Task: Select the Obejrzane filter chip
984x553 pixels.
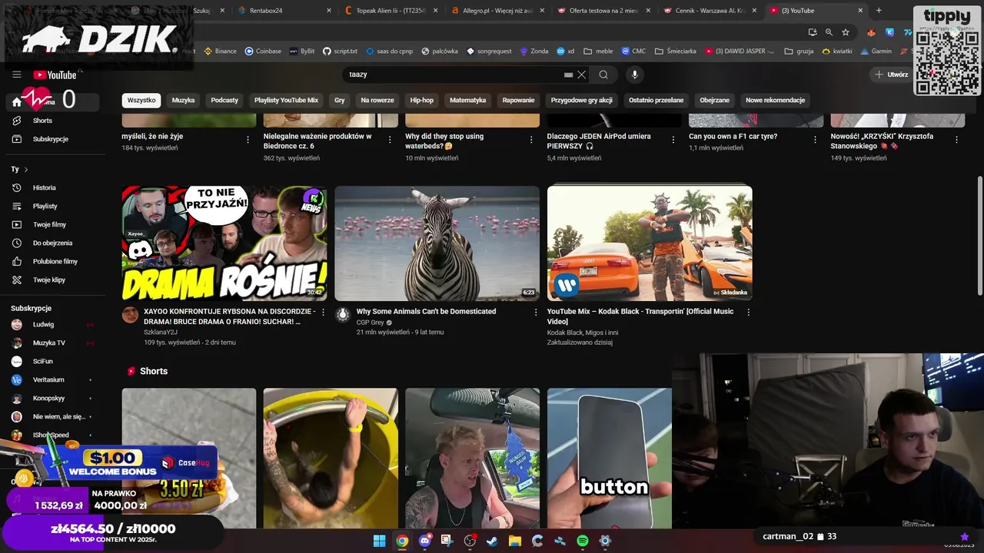Action: [x=714, y=100]
